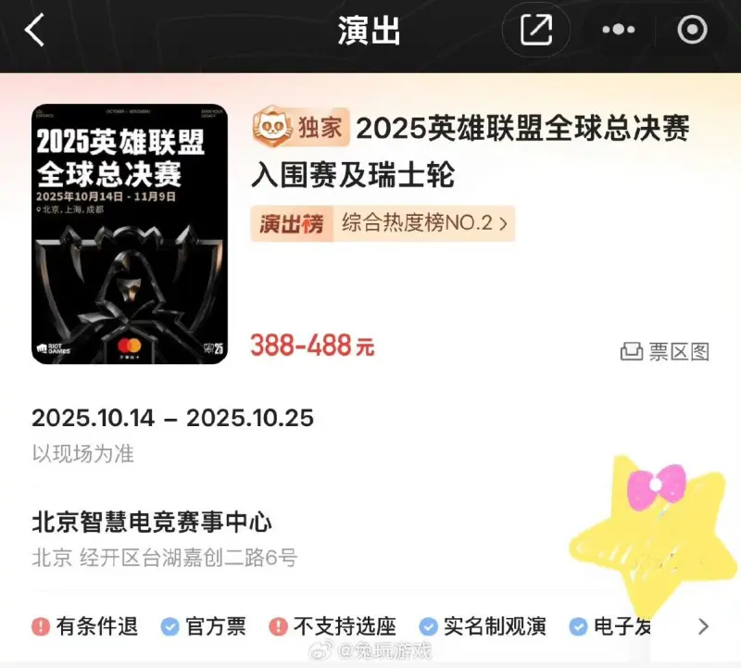Tap the circular target icon in header

coord(692,30)
